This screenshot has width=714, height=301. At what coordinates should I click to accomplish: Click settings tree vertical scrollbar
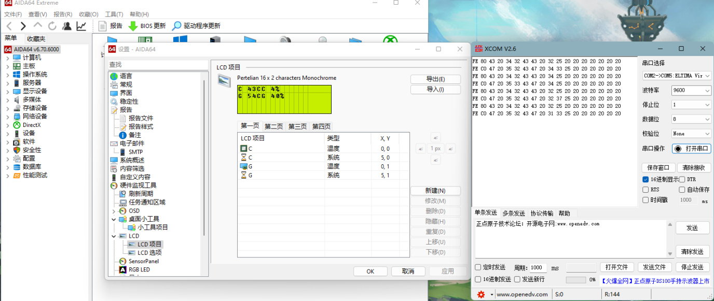tap(204, 158)
